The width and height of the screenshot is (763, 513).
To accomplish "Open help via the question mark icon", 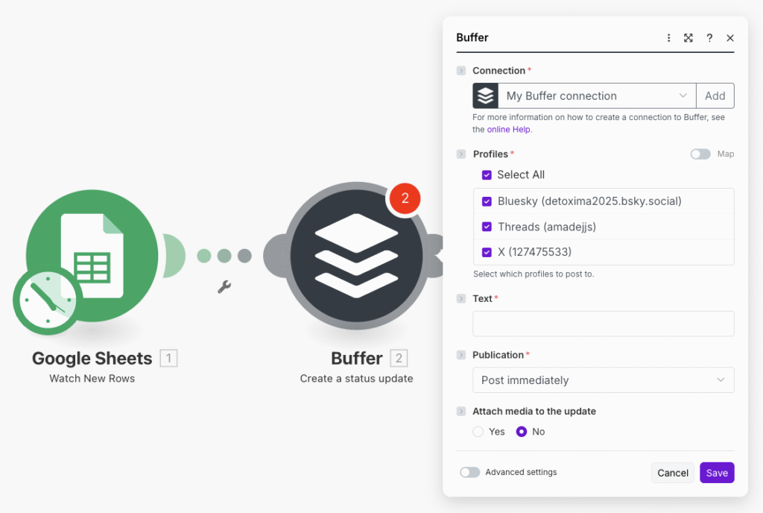I will (709, 38).
